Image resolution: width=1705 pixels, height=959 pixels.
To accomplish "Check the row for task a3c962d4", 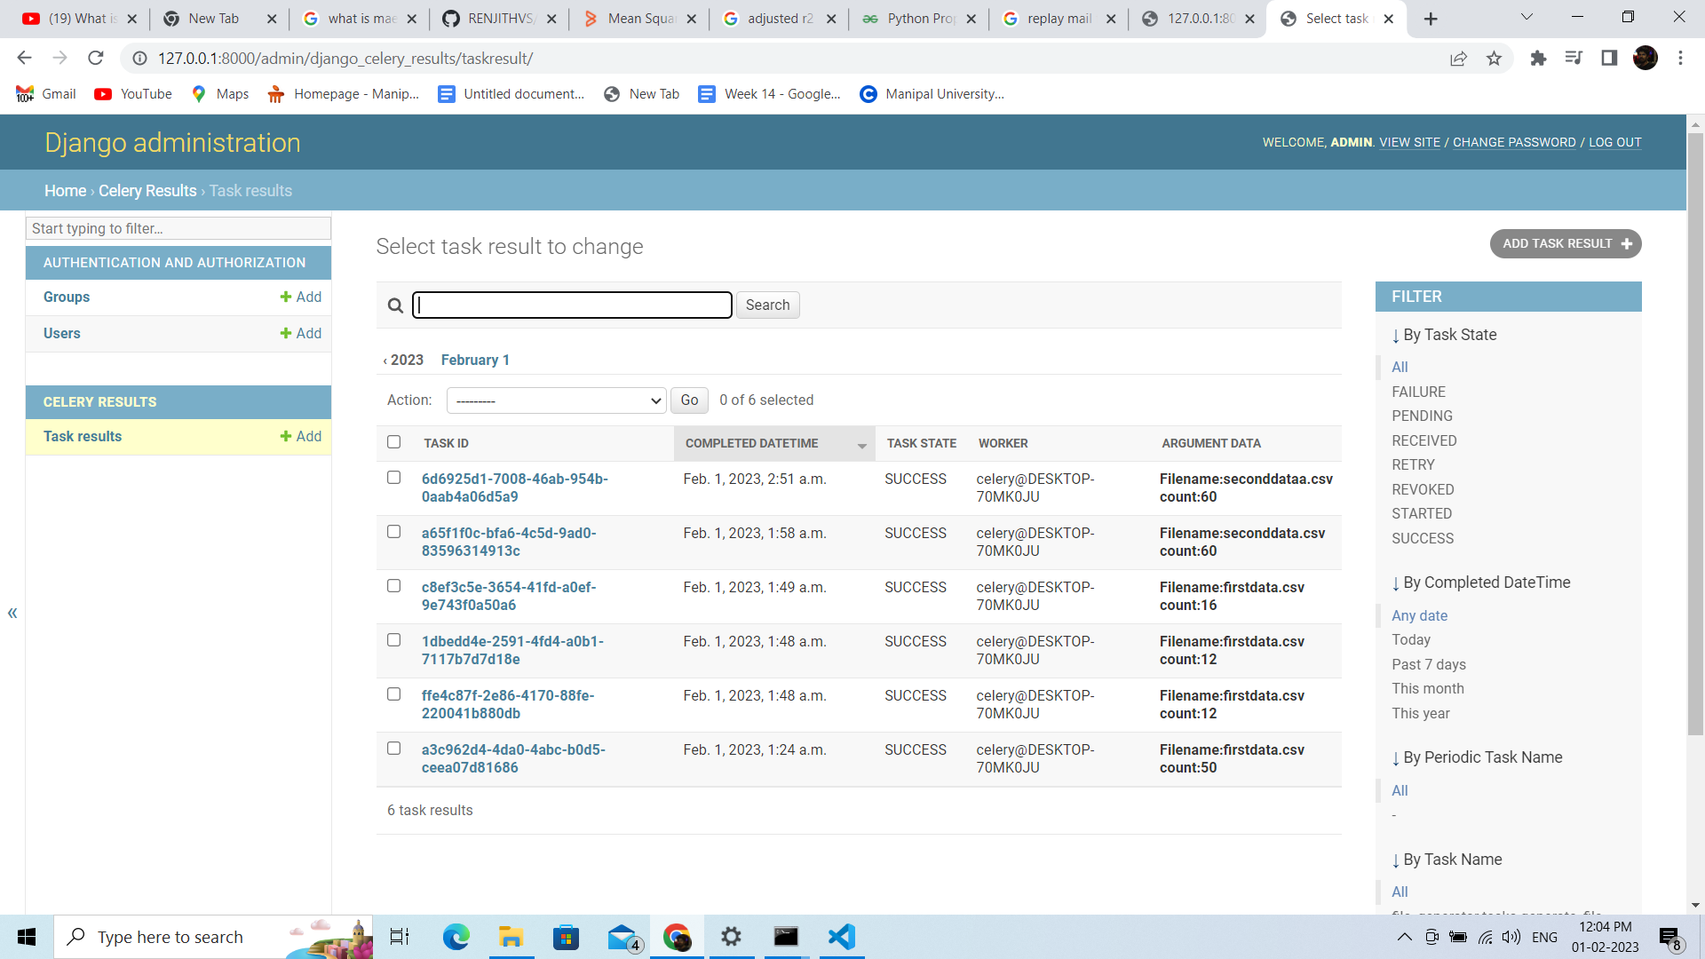I will tap(394, 749).
